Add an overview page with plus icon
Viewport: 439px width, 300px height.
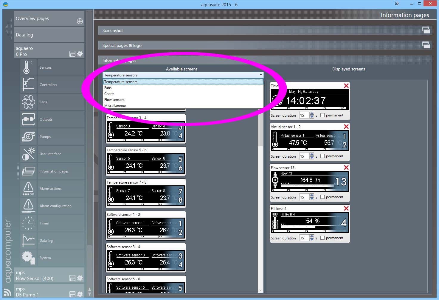[x=80, y=21]
